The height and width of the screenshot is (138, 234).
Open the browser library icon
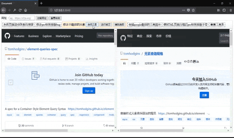tap(218, 10)
